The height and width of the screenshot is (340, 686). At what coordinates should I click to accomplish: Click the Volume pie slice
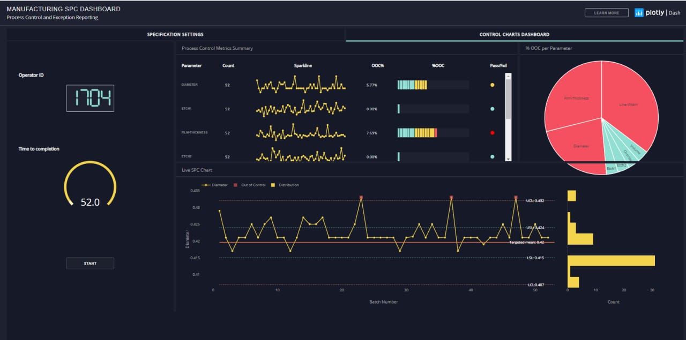tap(636, 149)
